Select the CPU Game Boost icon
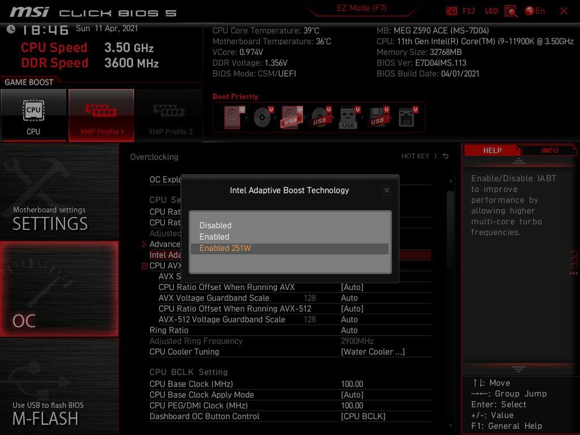The image size is (580, 435). 33,114
